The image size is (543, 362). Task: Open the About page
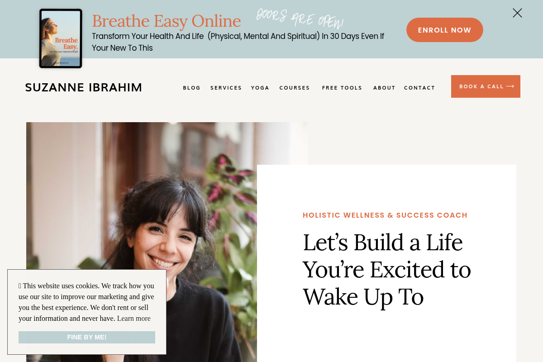pyautogui.click(x=385, y=88)
